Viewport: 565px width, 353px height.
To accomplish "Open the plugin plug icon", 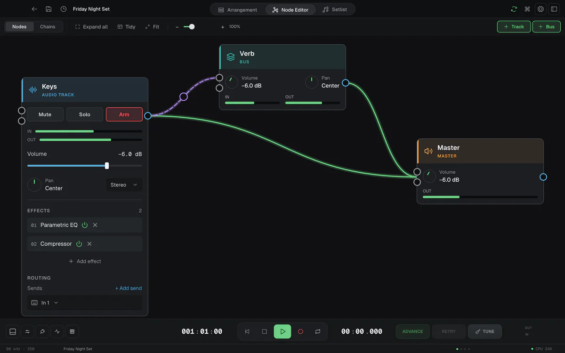I will pos(42,331).
